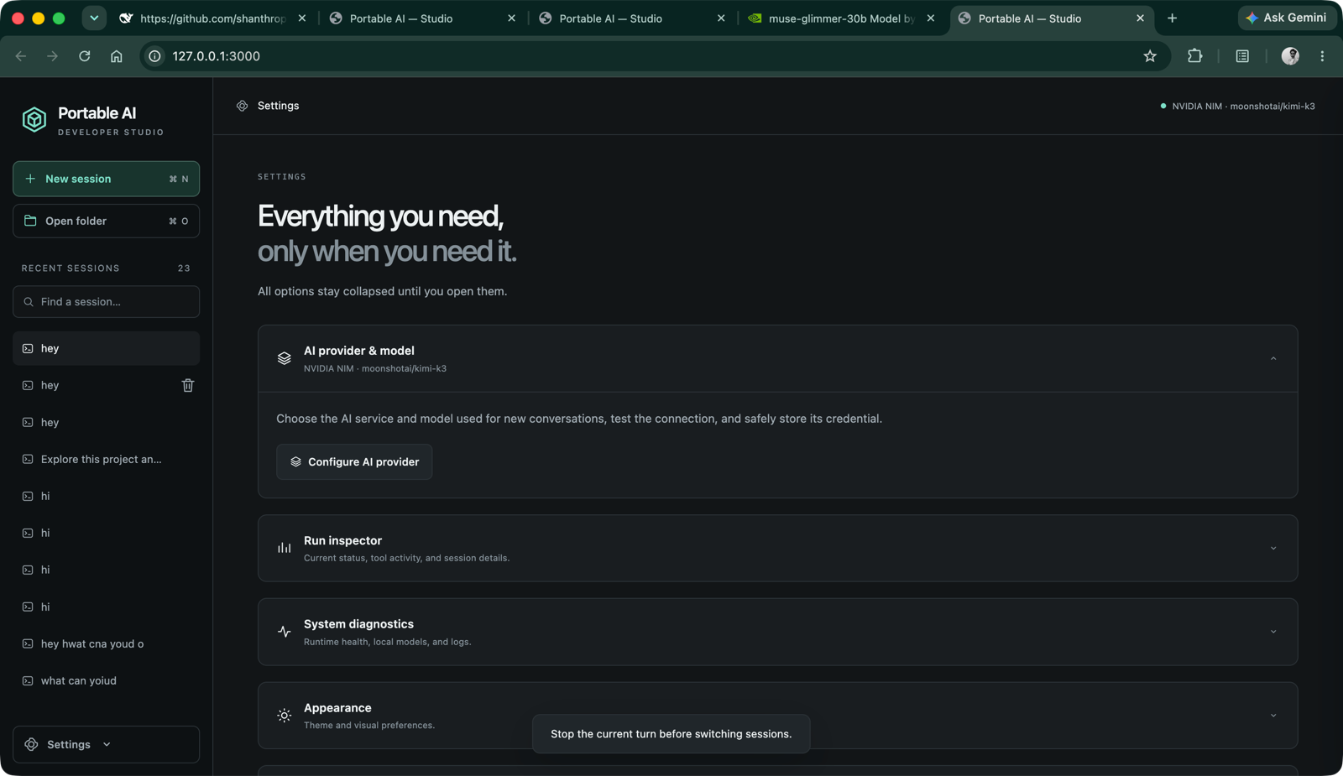The image size is (1343, 776).
Task: Click the sun icon of Appearance
Action: 285,716
